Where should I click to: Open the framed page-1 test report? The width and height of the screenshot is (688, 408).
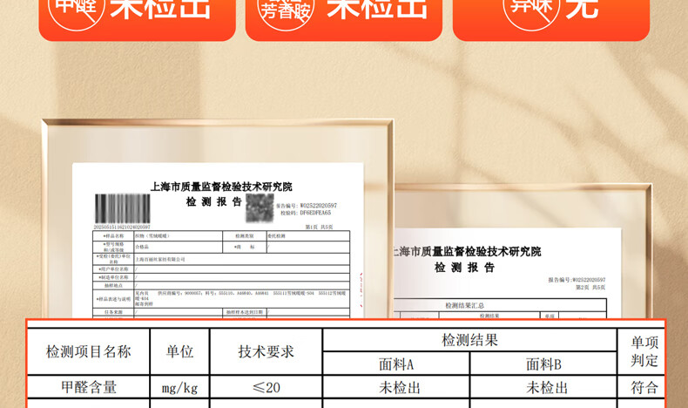tap(218, 219)
